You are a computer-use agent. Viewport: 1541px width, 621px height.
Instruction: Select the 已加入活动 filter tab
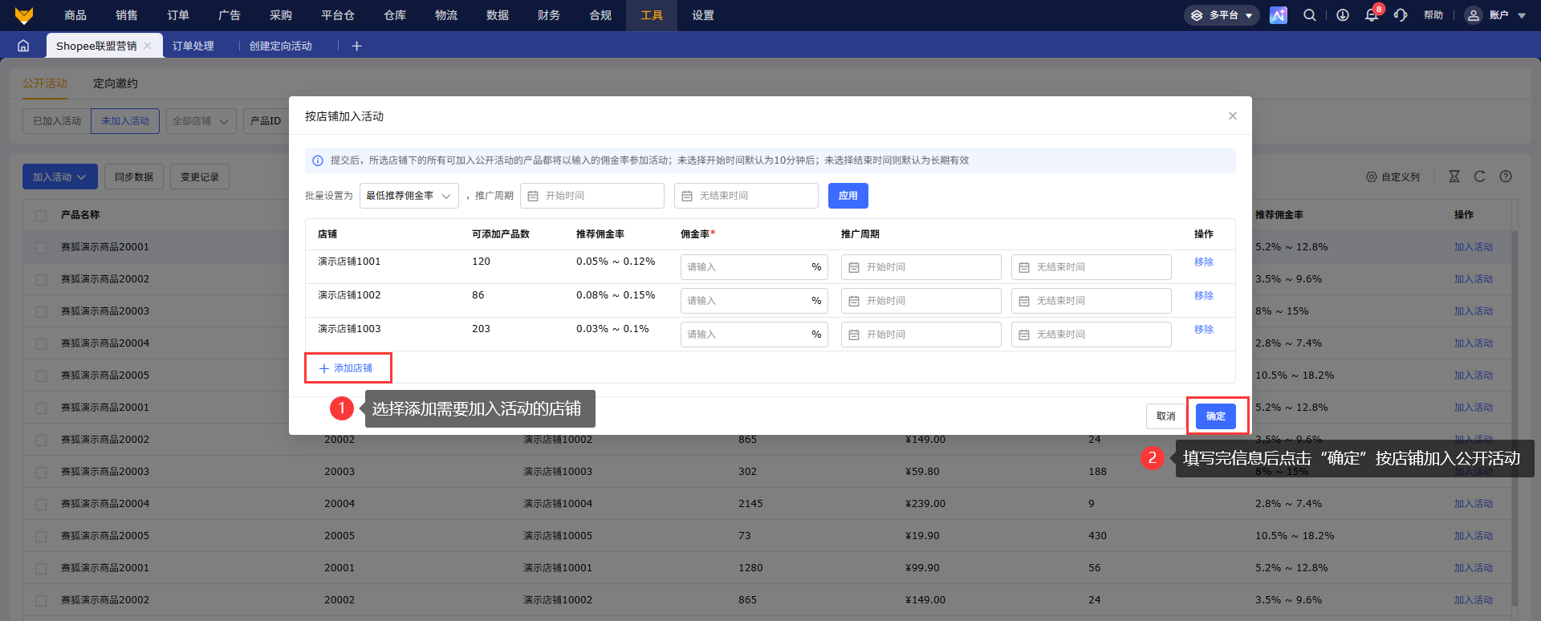[x=57, y=121]
